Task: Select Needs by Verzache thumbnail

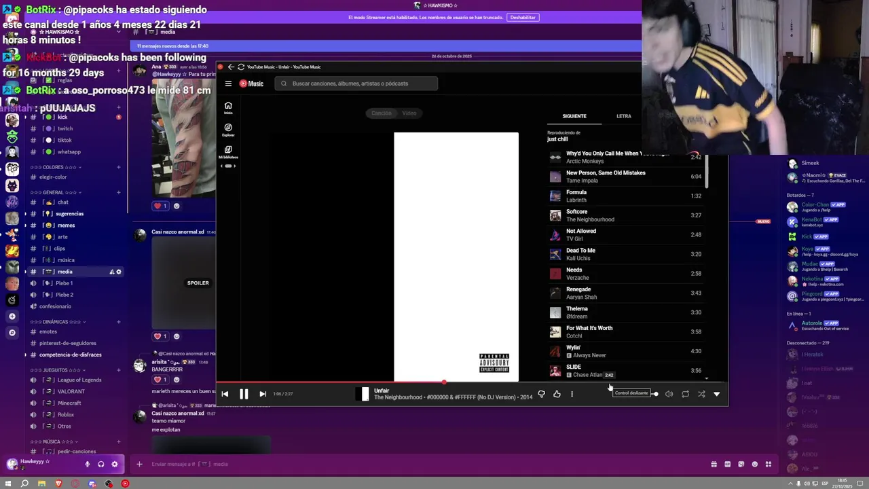Action: click(555, 274)
